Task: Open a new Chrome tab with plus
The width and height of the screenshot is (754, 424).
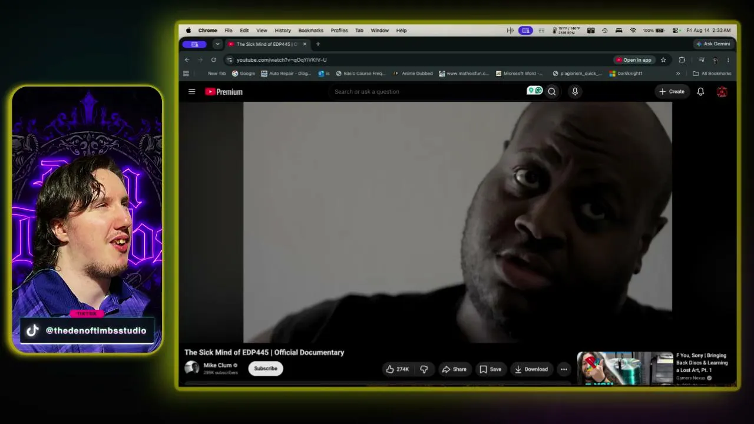Action: click(x=318, y=44)
